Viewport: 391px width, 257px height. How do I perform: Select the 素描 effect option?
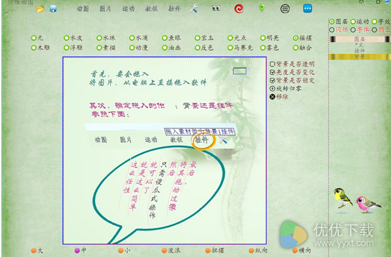click(x=106, y=47)
